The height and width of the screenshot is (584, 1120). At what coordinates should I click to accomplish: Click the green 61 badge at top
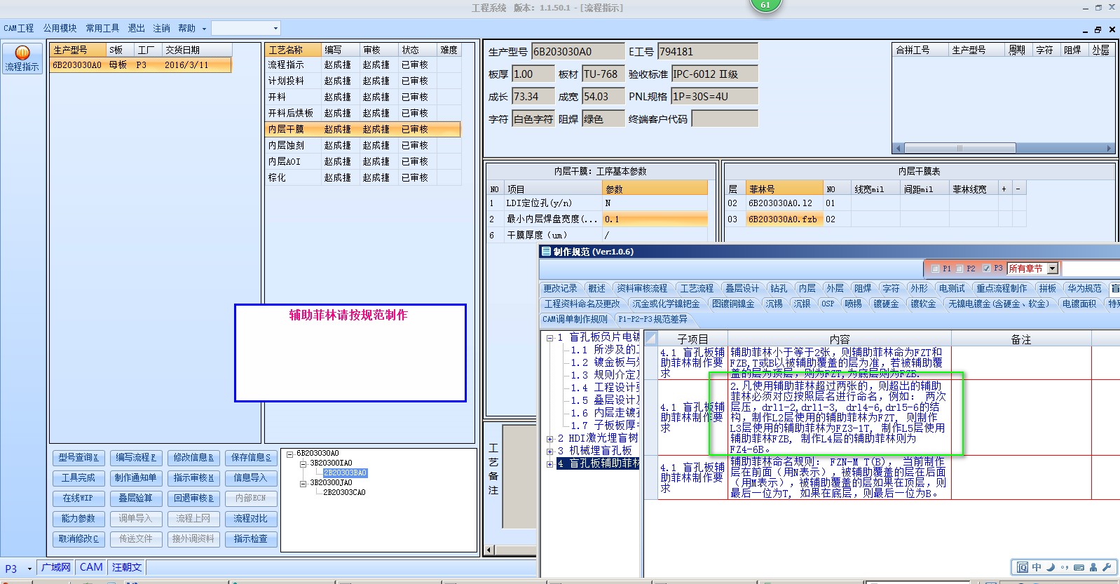click(x=765, y=5)
